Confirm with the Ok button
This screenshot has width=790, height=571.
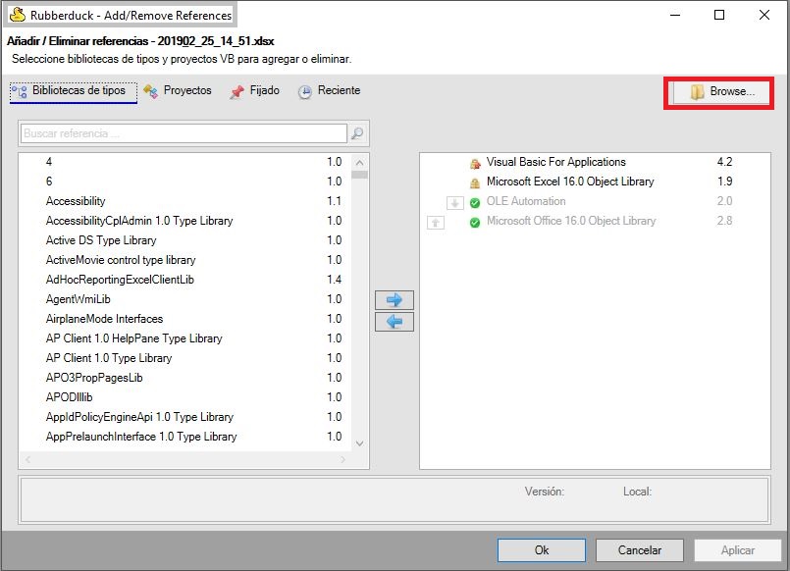point(542,550)
